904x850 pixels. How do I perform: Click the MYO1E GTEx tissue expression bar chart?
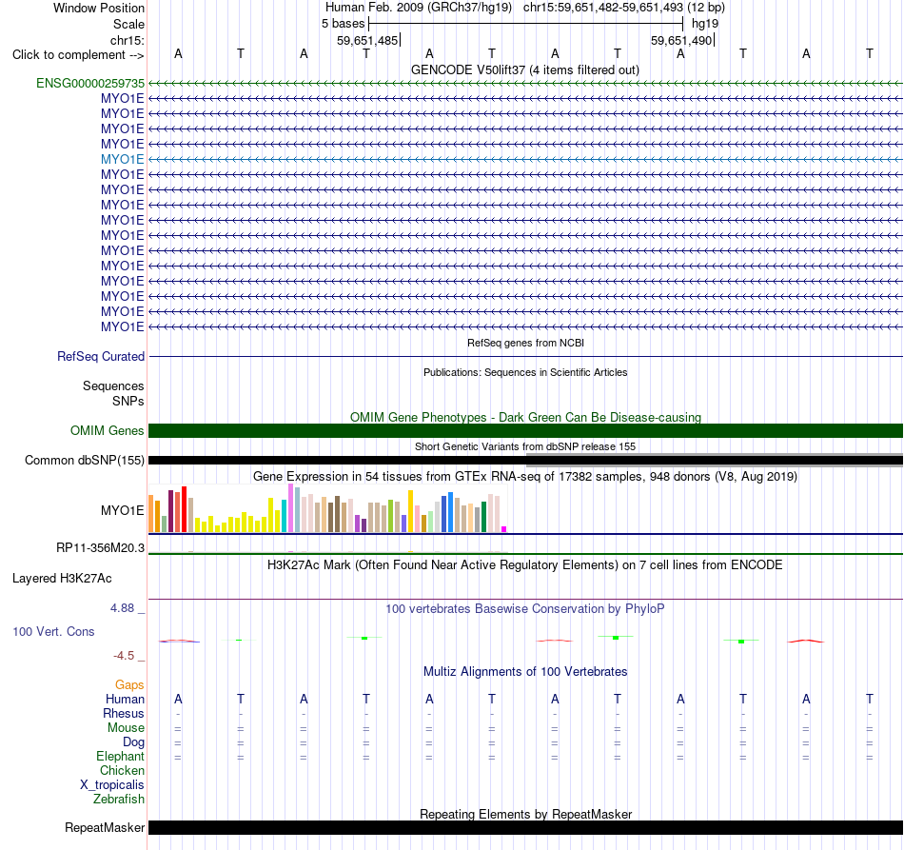point(327,508)
